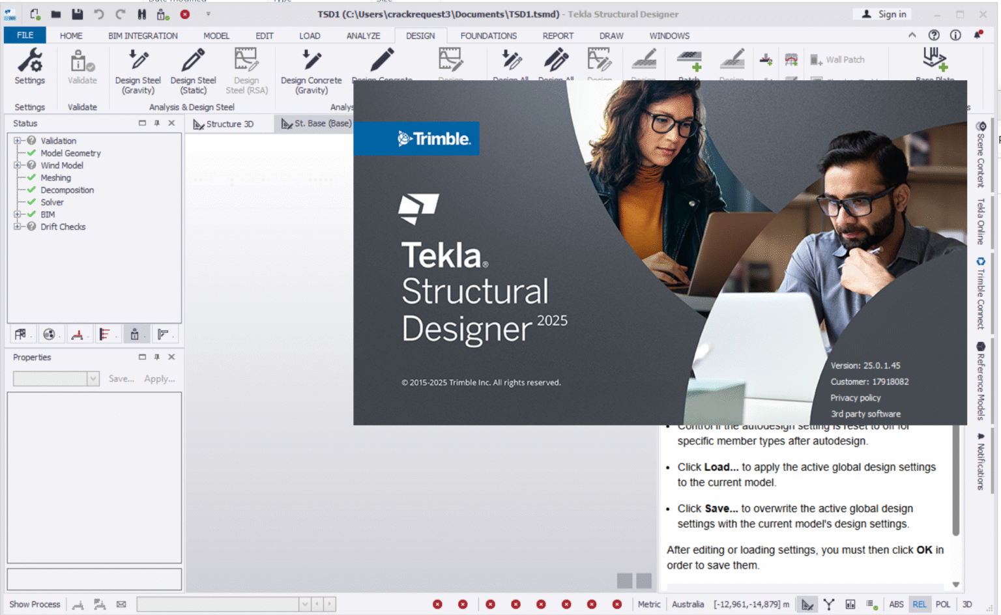The height and width of the screenshot is (615, 1001).
Task: Toggle POL coordinate mode
Action: click(x=943, y=604)
